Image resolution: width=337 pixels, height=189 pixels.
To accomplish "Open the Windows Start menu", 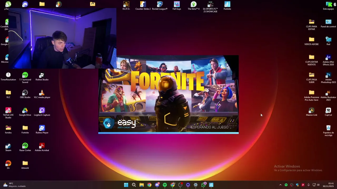I will click(x=126, y=185).
